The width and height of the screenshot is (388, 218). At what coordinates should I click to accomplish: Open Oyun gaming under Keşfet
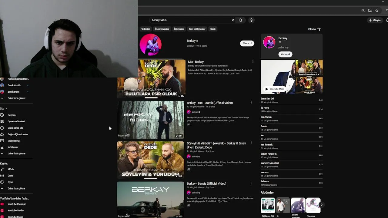16,182
